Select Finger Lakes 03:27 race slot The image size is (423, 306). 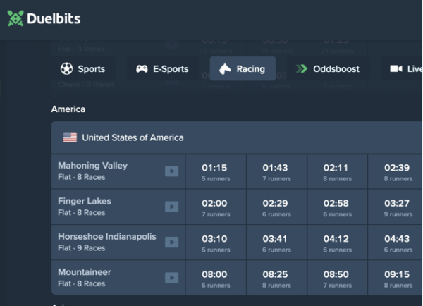[x=396, y=207]
